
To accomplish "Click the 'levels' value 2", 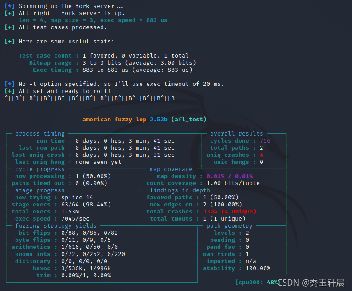I will [x=247, y=233].
